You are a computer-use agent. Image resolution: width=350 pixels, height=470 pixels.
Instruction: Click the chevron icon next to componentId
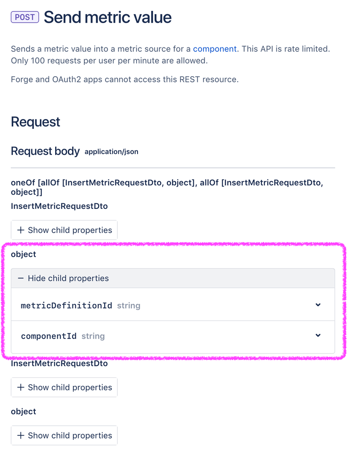click(x=318, y=335)
